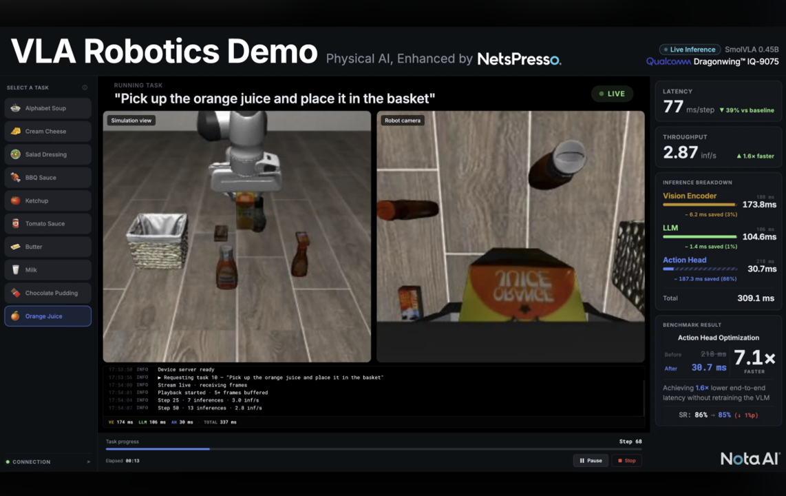Click the 2.87 inf/s throughput value

[x=689, y=152]
